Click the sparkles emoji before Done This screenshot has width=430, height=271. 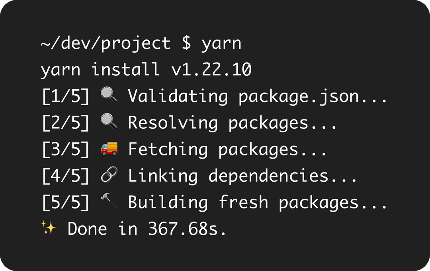pos(49,228)
